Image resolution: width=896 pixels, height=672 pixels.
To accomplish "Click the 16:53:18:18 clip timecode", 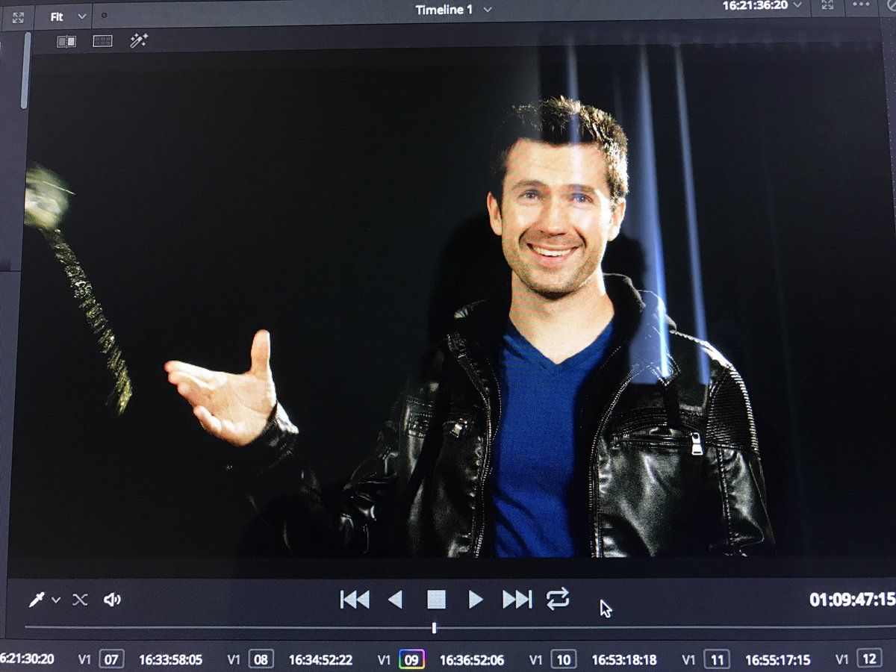I will click(x=624, y=660).
